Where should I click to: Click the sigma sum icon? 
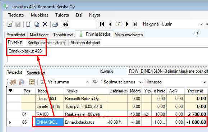pyautogui.click(x=42, y=82)
